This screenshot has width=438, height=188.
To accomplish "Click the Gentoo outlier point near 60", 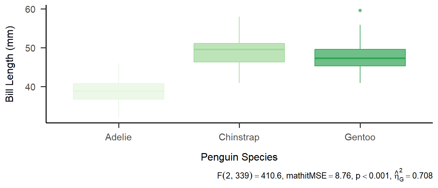I will click(360, 10).
